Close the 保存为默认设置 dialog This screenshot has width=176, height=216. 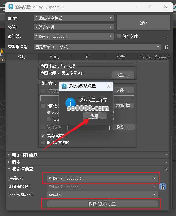(109, 86)
